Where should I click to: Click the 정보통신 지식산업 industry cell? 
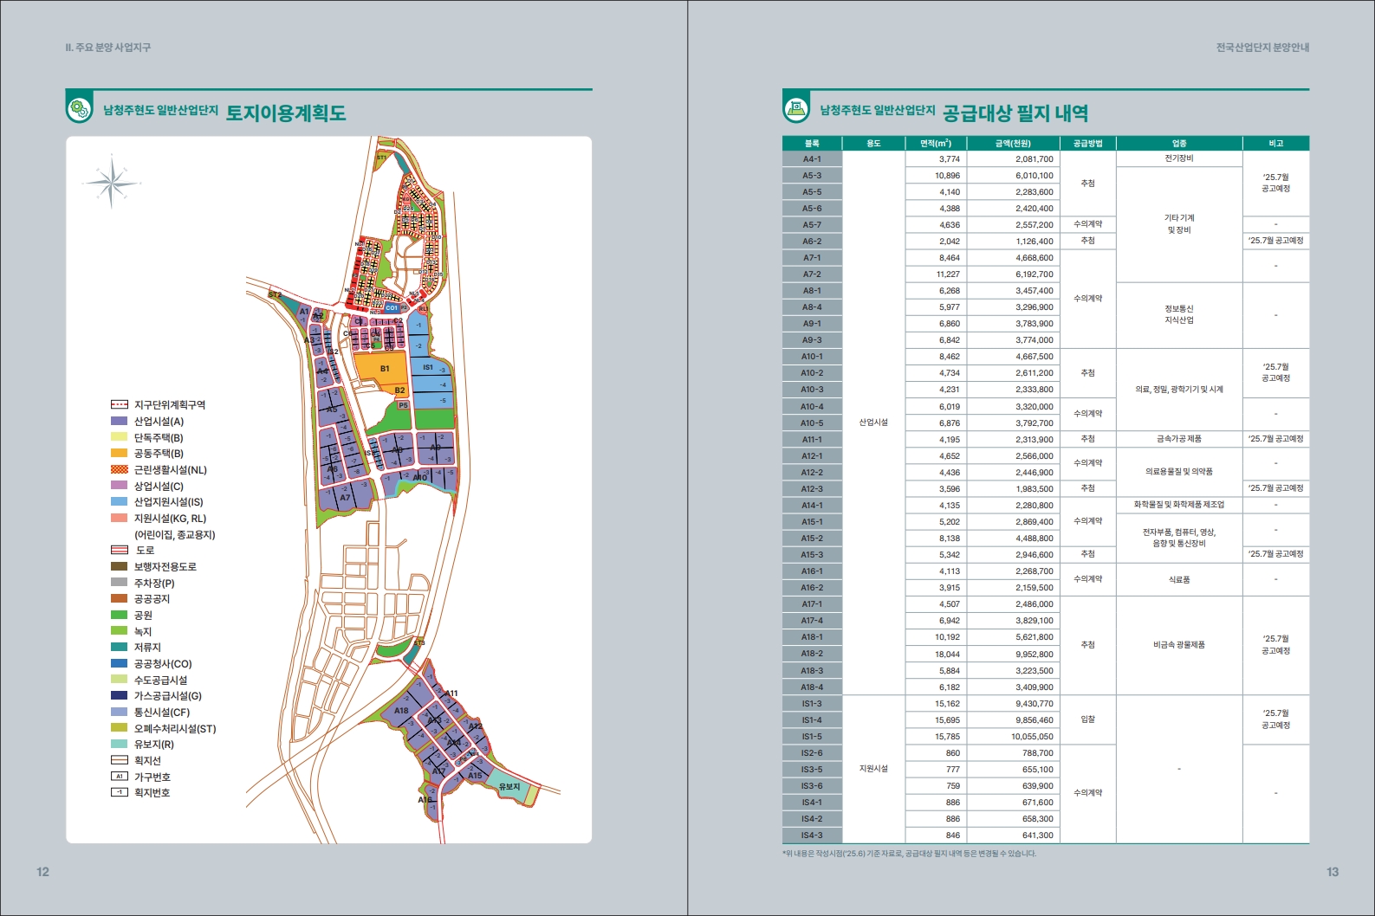point(1179,315)
